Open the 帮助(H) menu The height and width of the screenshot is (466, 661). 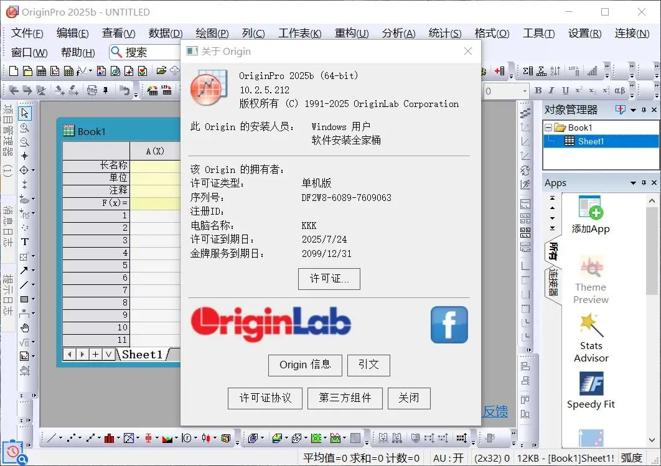pos(78,52)
